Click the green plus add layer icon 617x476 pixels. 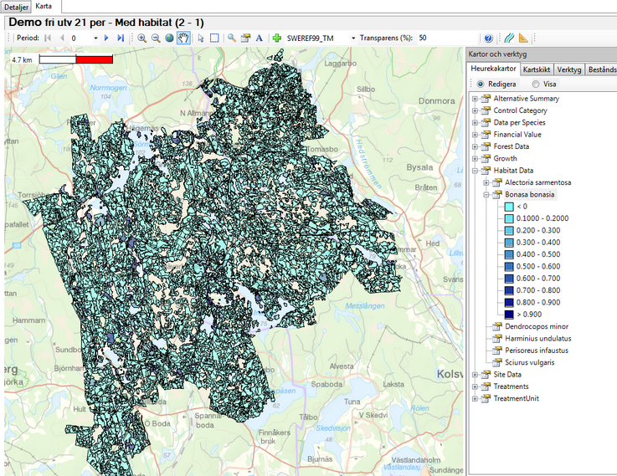[276, 38]
